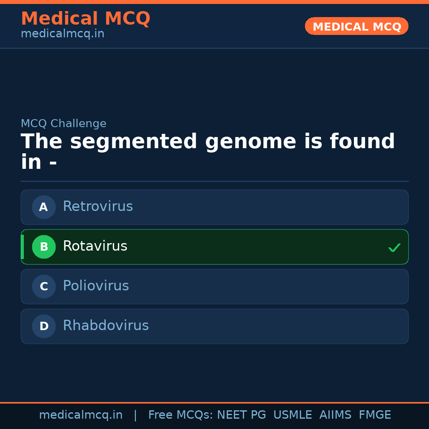Click the segmented genome question heading
429x429 pixels.
tap(208, 152)
